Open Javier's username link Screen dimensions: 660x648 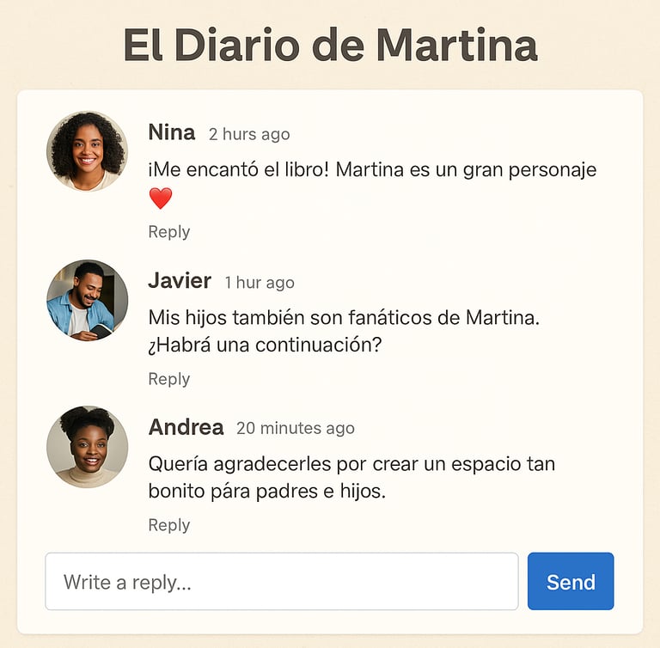[179, 281]
